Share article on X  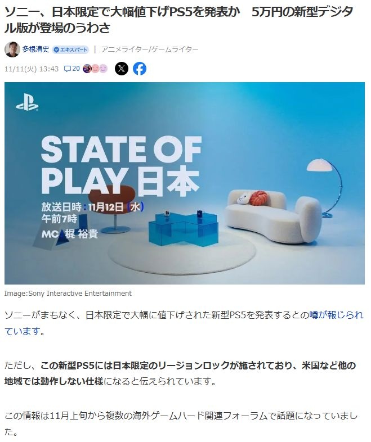122,69
